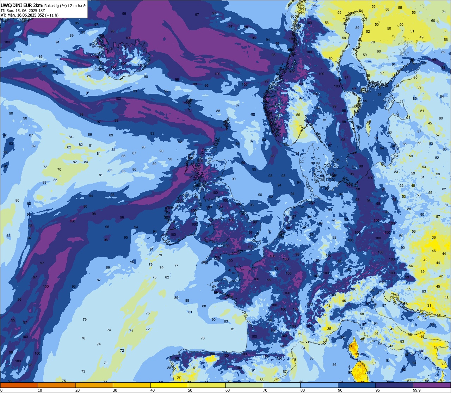The width and height of the screenshot is (451, 393).
Task: Click the '31' humidity value over the Balkans
Action: coord(429,306)
